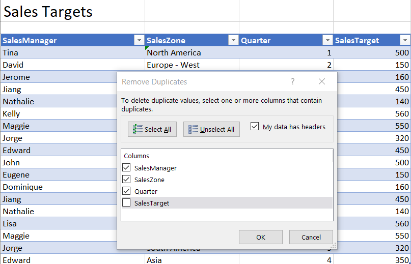The image size is (411, 264).
Task: Select the SalesTarget value in David's row
Action: (x=372, y=65)
